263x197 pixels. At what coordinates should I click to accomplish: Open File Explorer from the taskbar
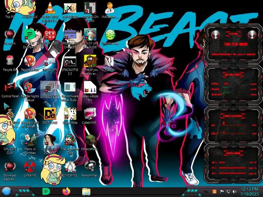coord(86,192)
